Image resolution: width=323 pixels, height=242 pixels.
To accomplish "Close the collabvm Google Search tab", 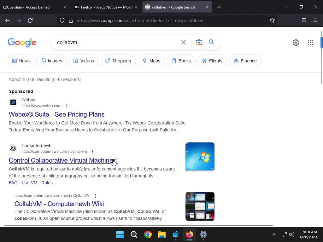I will click(x=207, y=7).
